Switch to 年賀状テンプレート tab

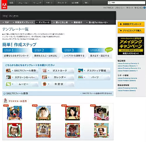pyautogui.click(x=23, y=22)
